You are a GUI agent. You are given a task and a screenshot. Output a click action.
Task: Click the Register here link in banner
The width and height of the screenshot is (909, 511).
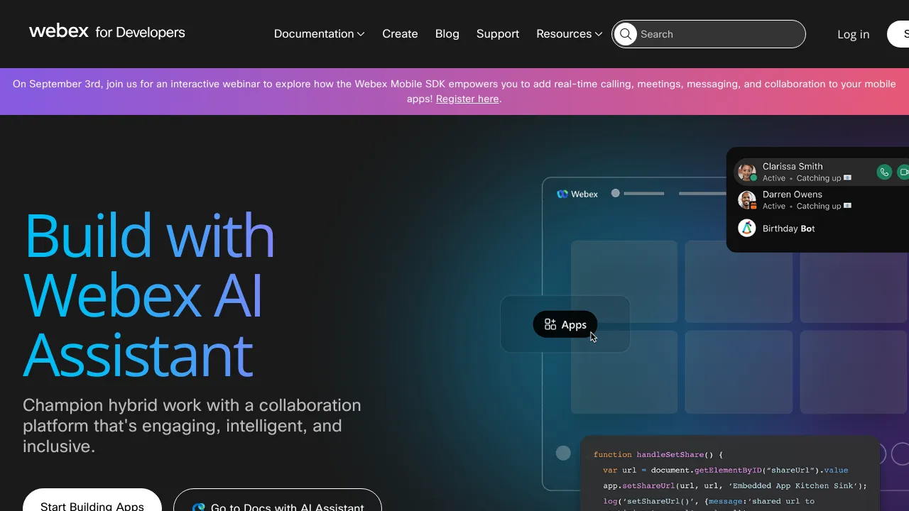coord(467,99)
